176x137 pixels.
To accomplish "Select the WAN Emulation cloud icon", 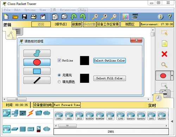I will 47,129.
